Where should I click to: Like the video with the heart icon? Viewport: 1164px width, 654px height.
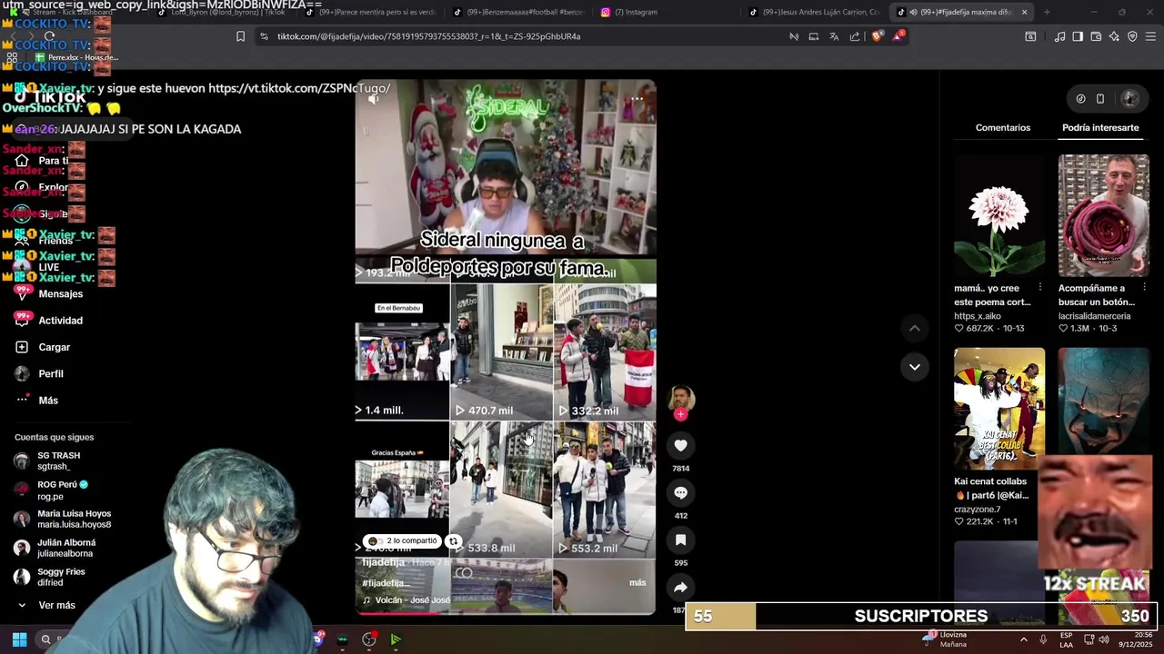(680, 445)
